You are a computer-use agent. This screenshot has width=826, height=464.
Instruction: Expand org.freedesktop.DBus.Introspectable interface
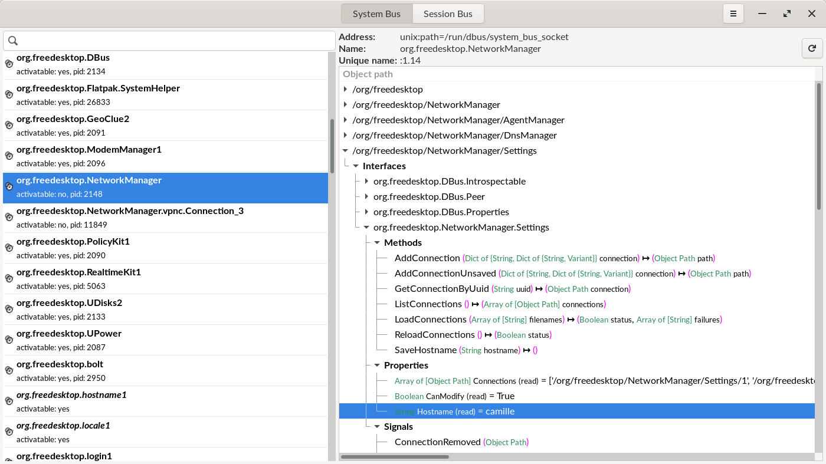coord(367,182)
